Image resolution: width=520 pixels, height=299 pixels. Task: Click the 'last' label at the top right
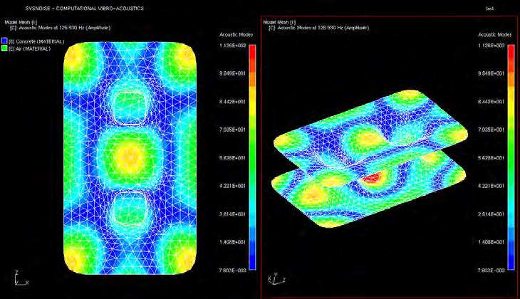click(490, 9)
